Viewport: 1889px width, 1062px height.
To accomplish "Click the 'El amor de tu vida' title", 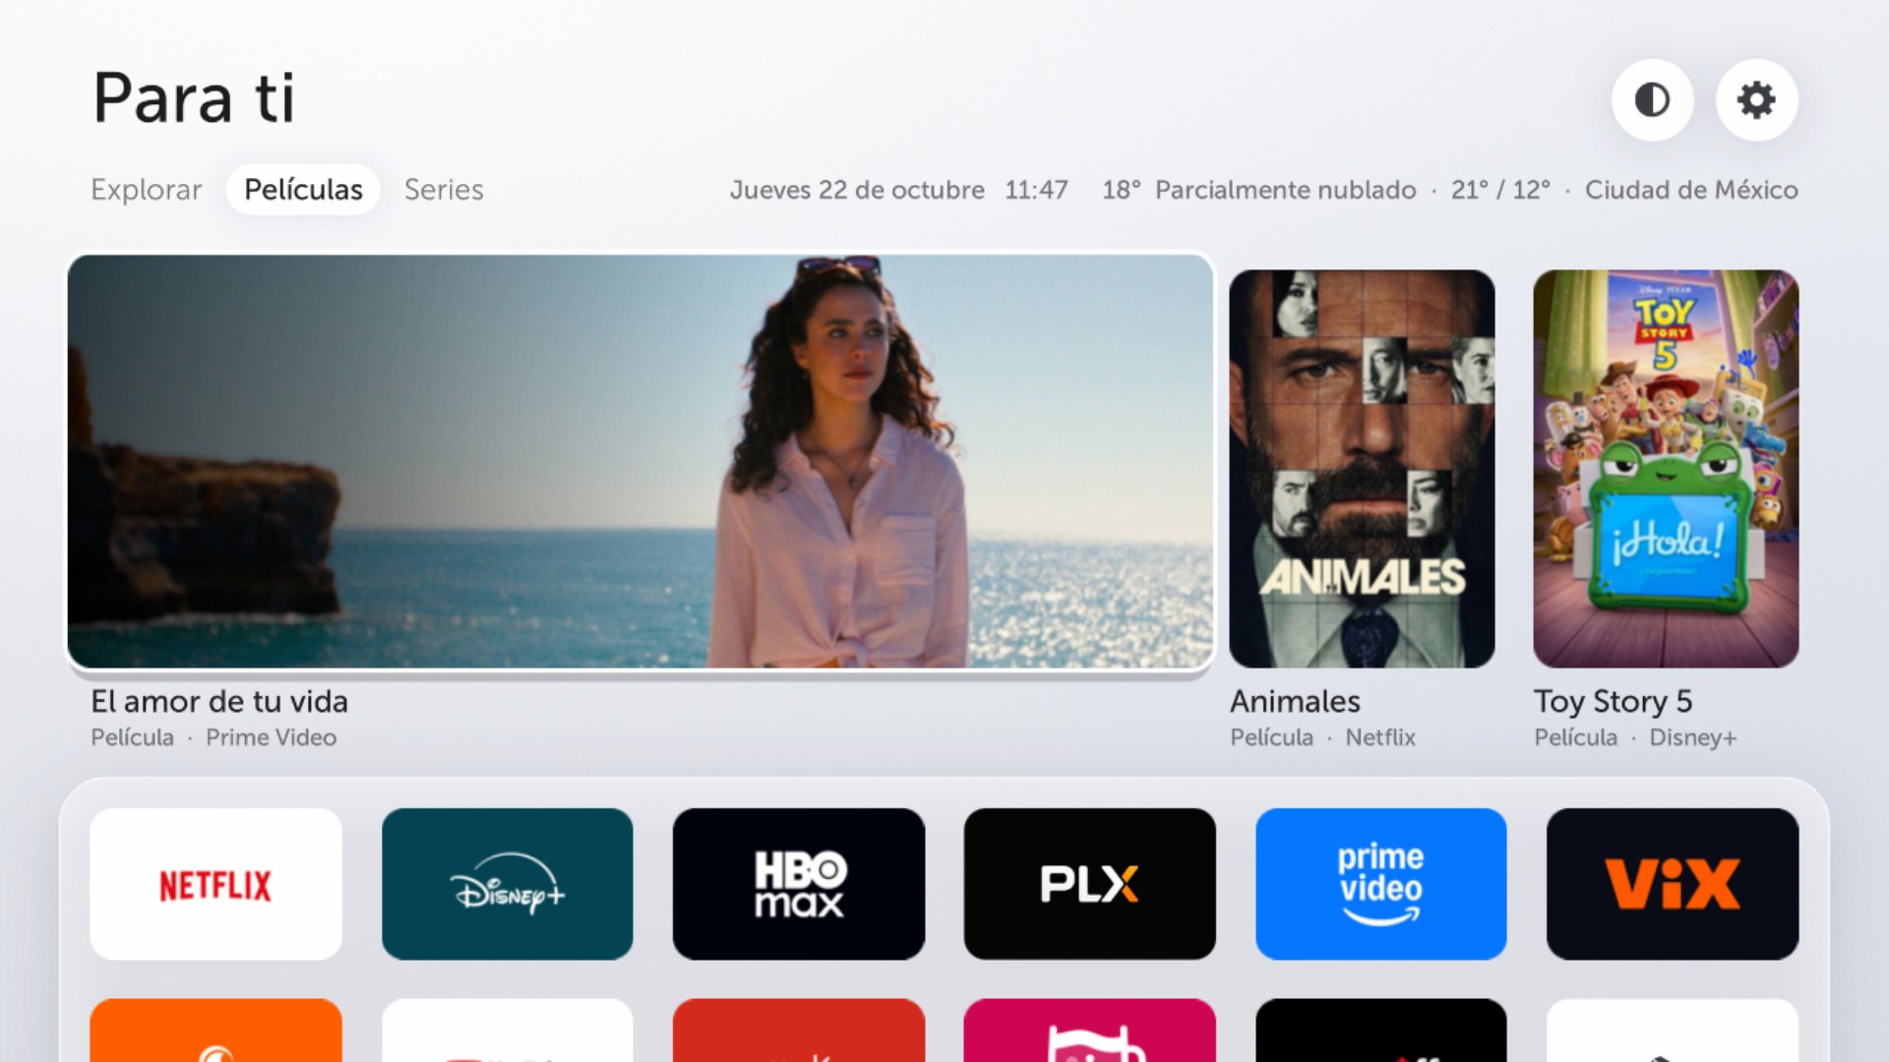I will pyautogui.click(x=219, y=701).
